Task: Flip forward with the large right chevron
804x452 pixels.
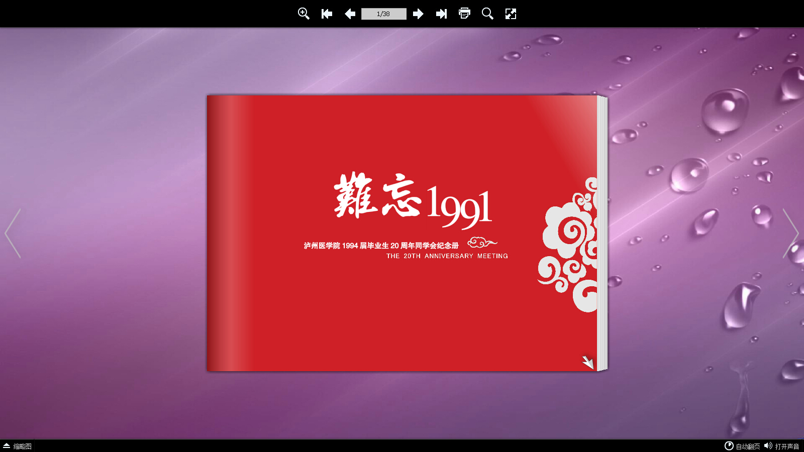Action: [x=791, y=234]
